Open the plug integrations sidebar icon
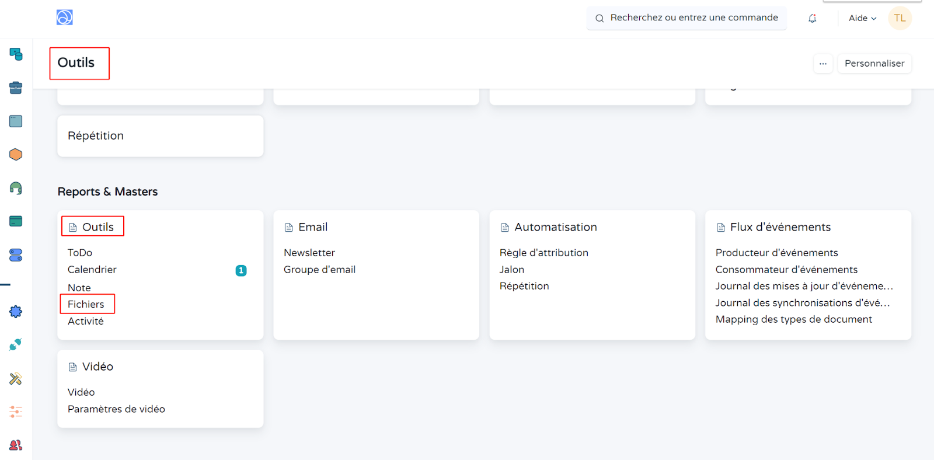This screenshot has height=460, width=934. click(x=16, y=344)
